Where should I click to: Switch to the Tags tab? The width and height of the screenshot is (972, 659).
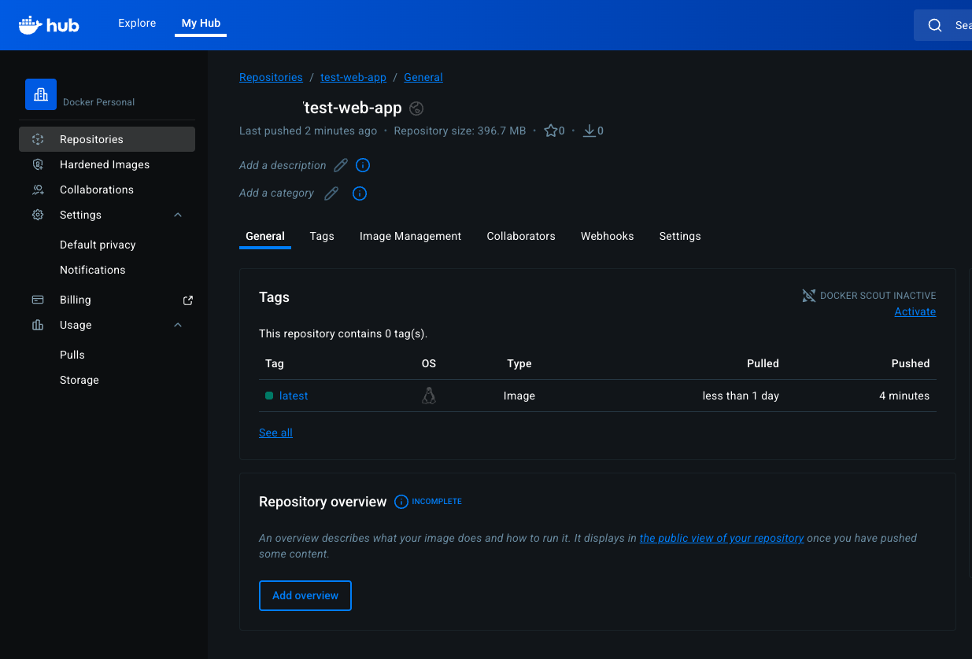322,236
